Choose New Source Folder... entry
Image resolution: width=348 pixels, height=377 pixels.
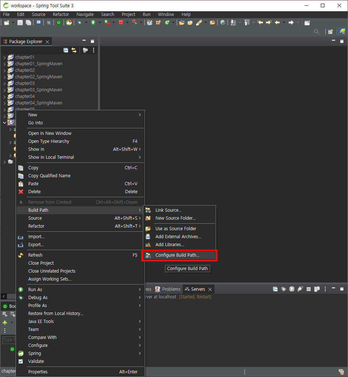[x=180, y=218]
